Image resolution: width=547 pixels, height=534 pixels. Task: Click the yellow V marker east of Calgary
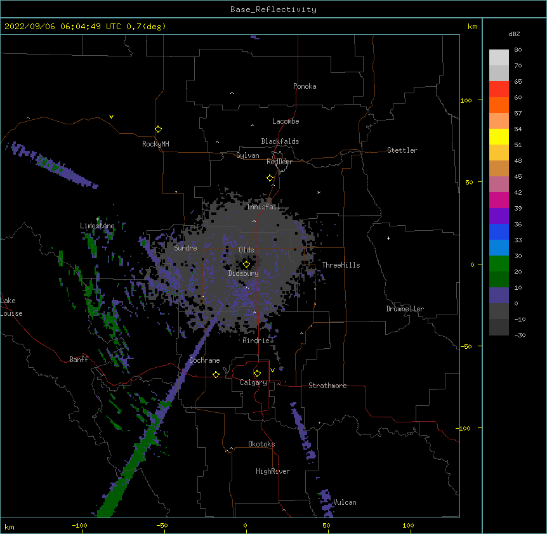272,370
